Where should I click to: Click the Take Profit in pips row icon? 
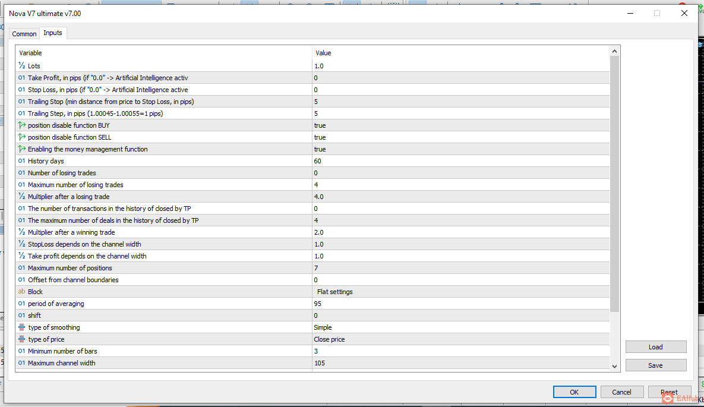pyautogui.click(x=21, y=78)
